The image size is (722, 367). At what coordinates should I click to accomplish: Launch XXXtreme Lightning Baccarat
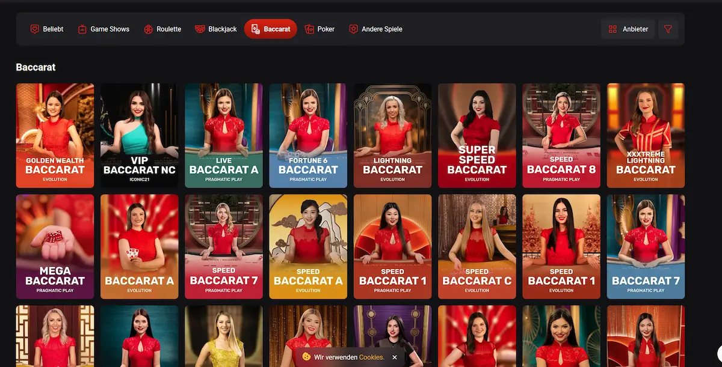coord(646,136)
